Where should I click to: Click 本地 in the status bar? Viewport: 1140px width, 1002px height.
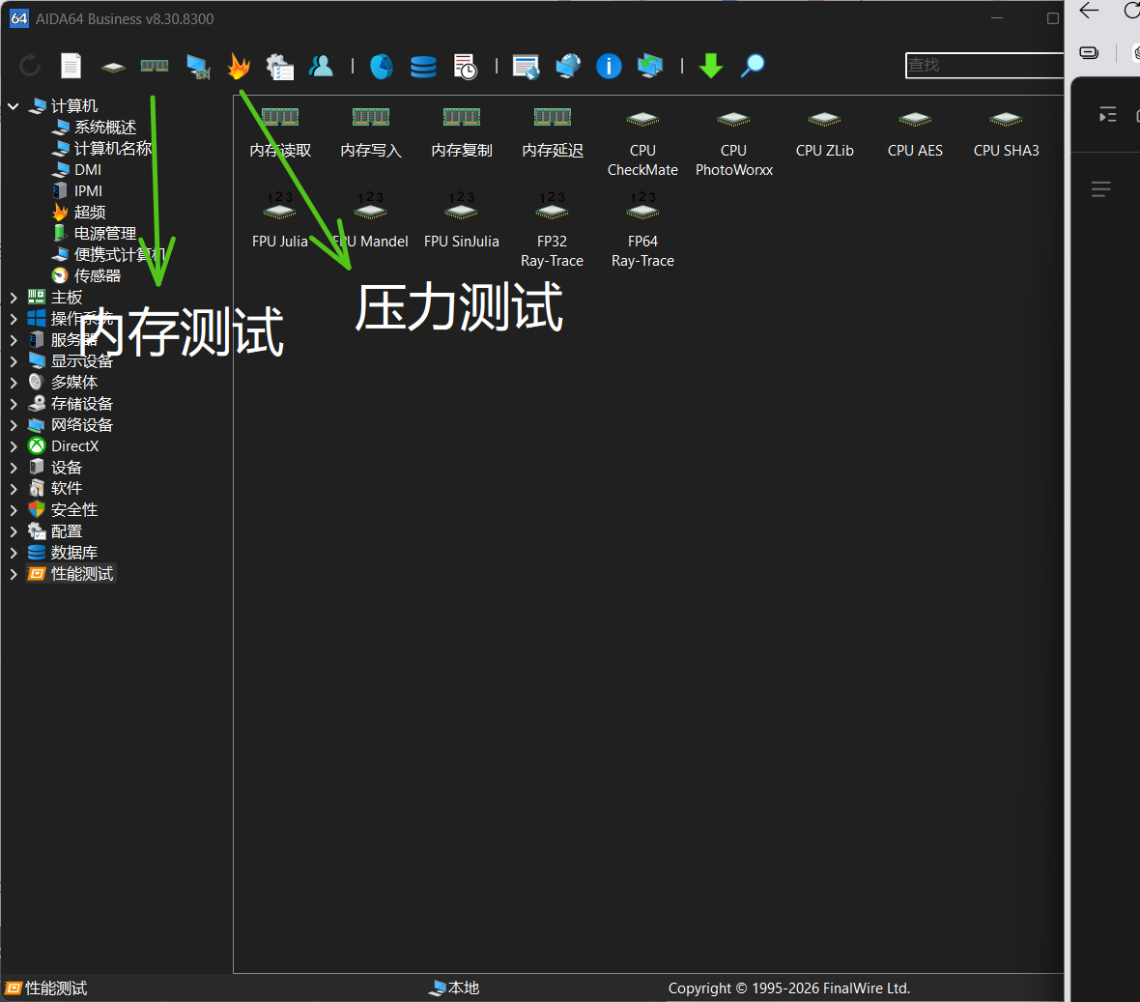463,988
